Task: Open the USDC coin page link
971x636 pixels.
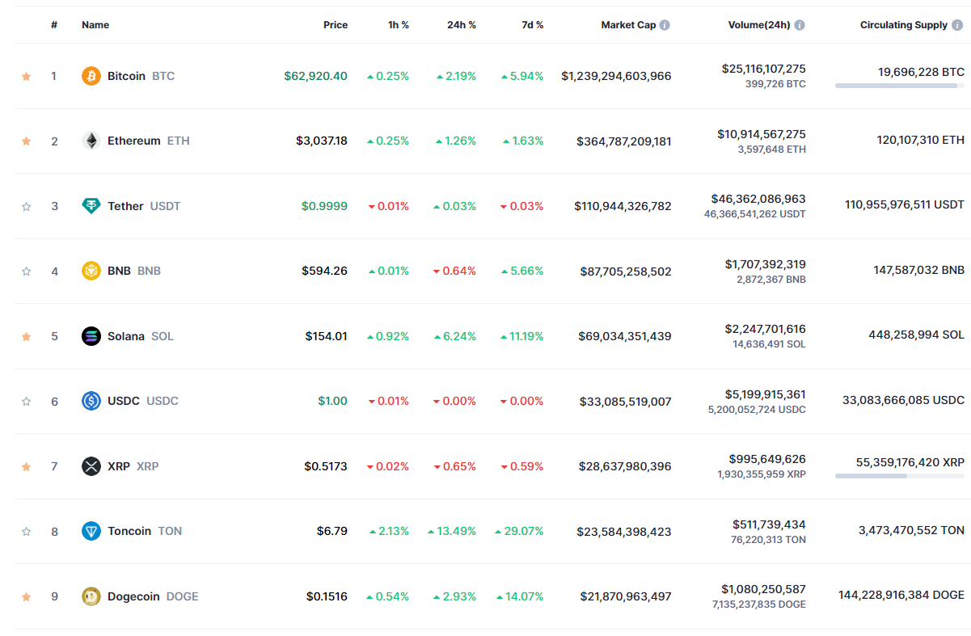Action: 130,401
